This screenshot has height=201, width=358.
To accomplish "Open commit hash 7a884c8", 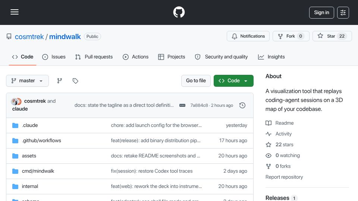I will [199, 105].
